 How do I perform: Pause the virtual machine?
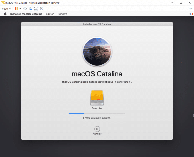click(x=16, y=9)
